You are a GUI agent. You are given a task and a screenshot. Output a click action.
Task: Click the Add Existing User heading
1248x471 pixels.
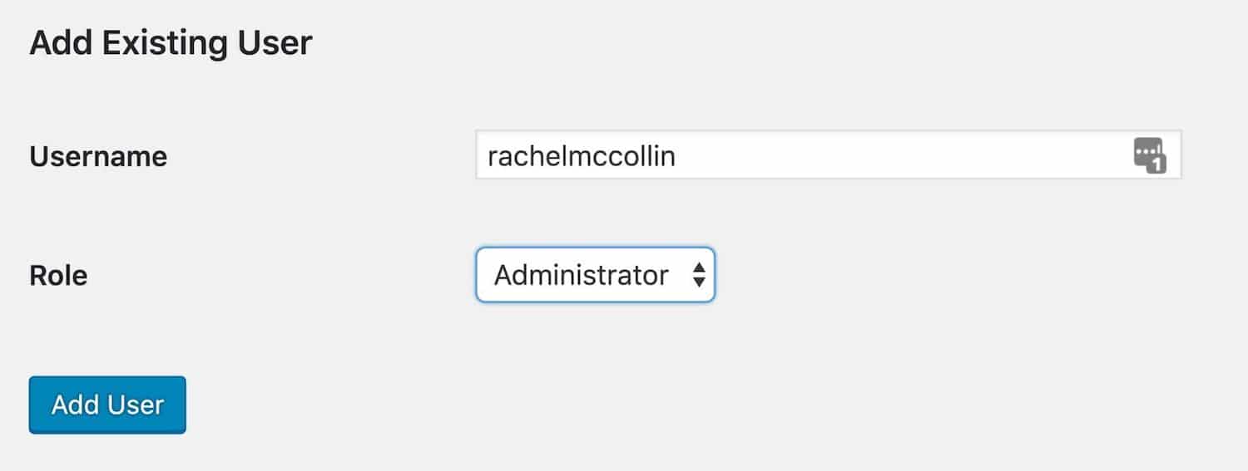pyautogui.click(x=171, y=43)
